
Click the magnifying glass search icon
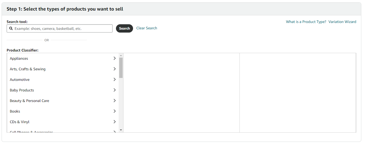[11, 29]
